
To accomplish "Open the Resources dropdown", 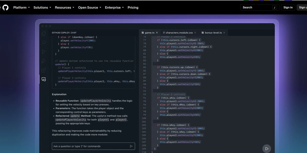I will (64, 7).
